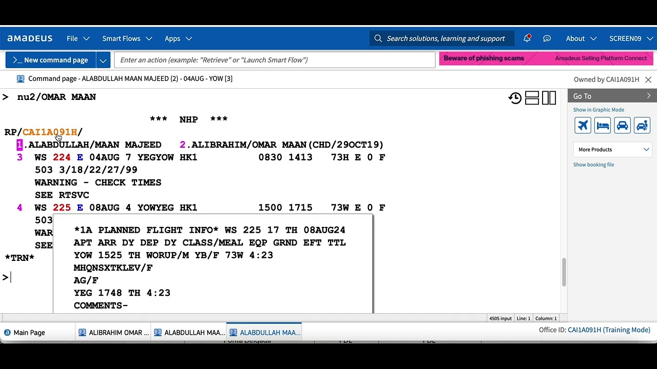This screenshot has width=657, height=369.
Task: Click the 4505 input status indicator
Action: tap(500, 318)
